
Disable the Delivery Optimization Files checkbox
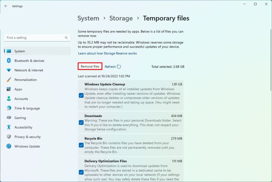tap(81, 172)
